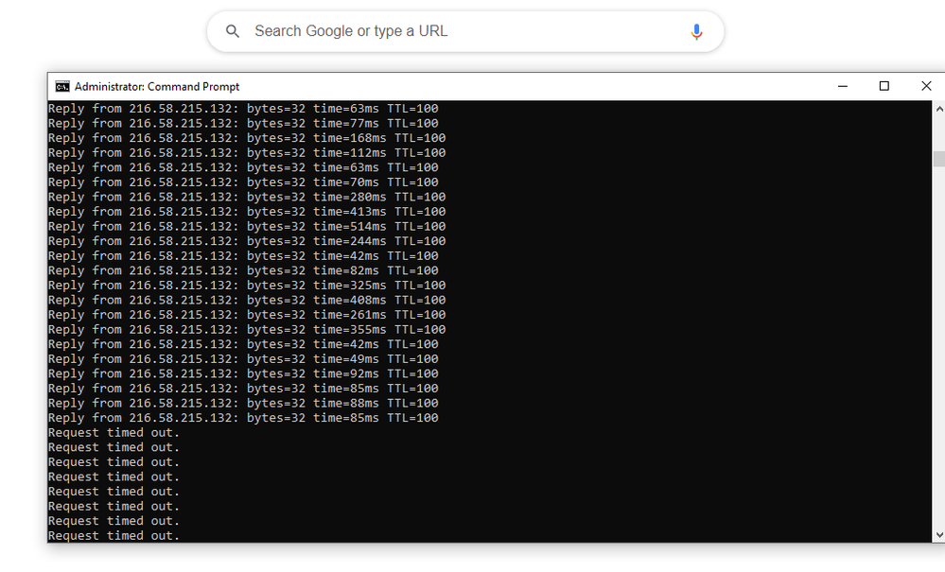Minimize the Command Prompt window
This screenshot has height=572, width=945.
click(x=842, y=86)
